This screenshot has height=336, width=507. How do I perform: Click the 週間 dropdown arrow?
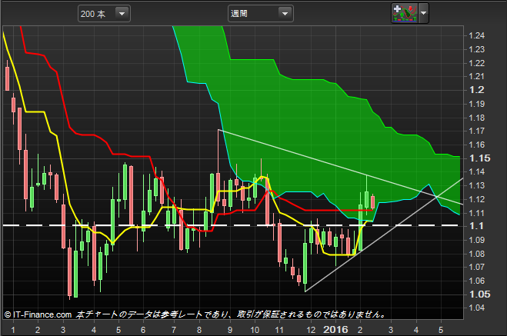tap(285, 14)
